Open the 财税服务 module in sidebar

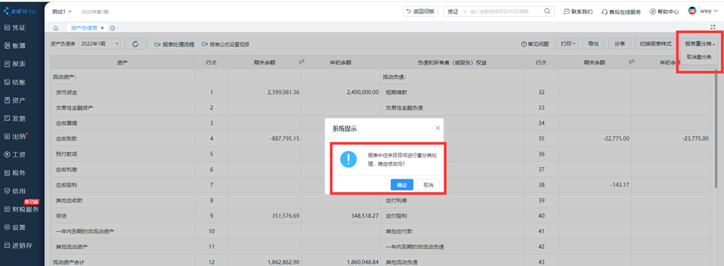[x=22, y=210]
